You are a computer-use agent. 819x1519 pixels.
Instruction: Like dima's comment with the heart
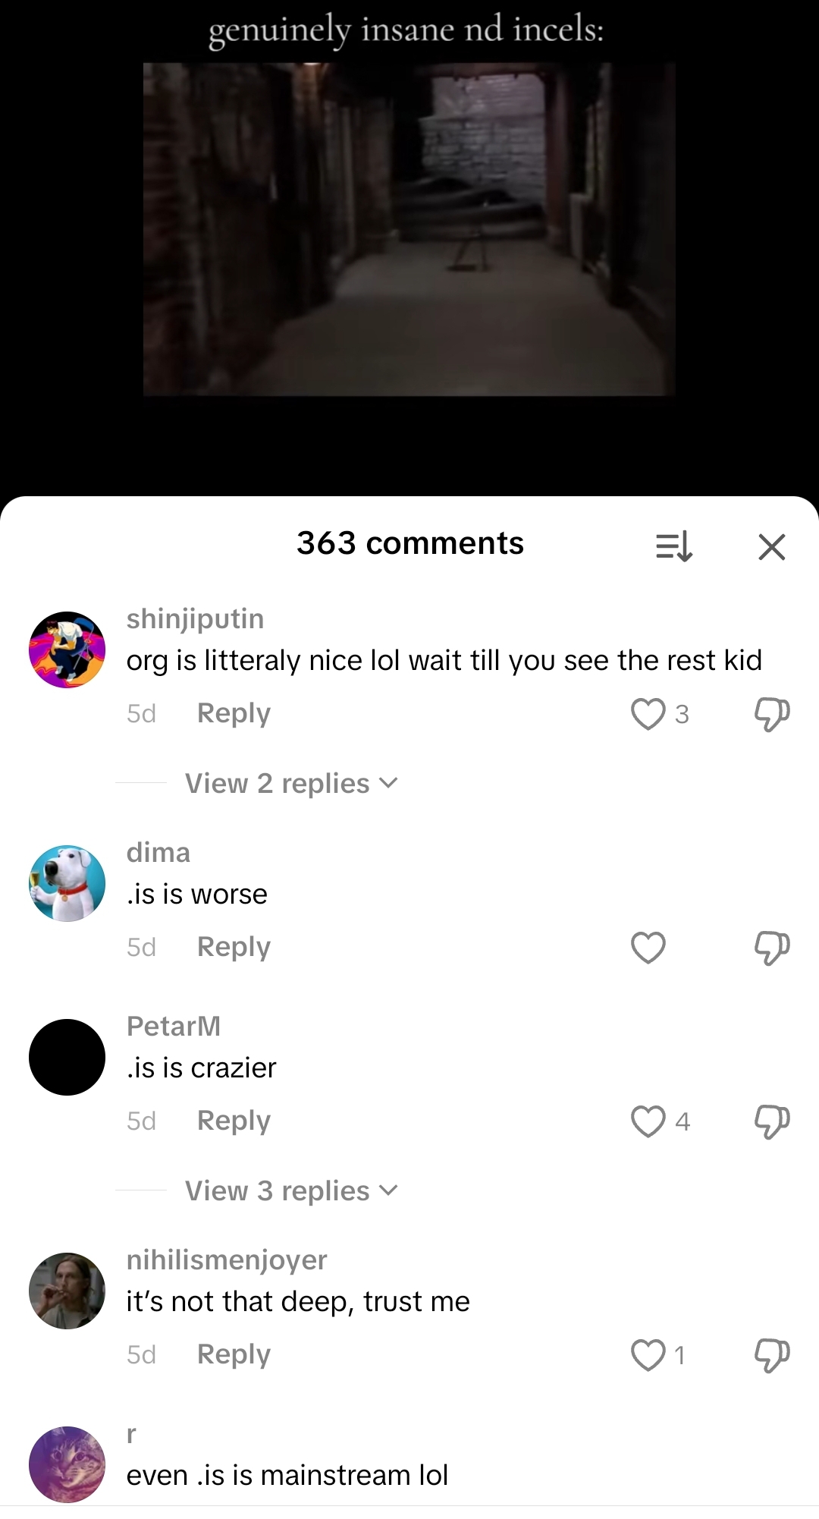[x=648, y=948]
